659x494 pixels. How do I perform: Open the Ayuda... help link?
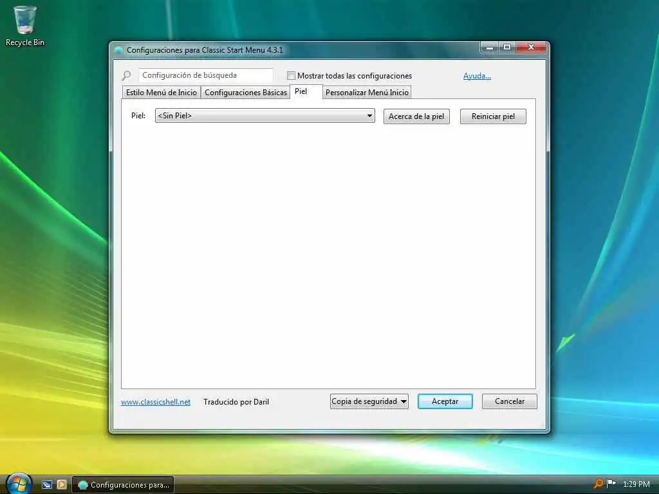pos(477,76)
